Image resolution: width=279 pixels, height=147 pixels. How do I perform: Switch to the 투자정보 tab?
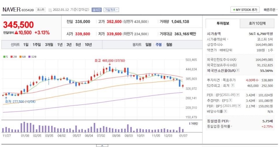click(x=223, y=23)
